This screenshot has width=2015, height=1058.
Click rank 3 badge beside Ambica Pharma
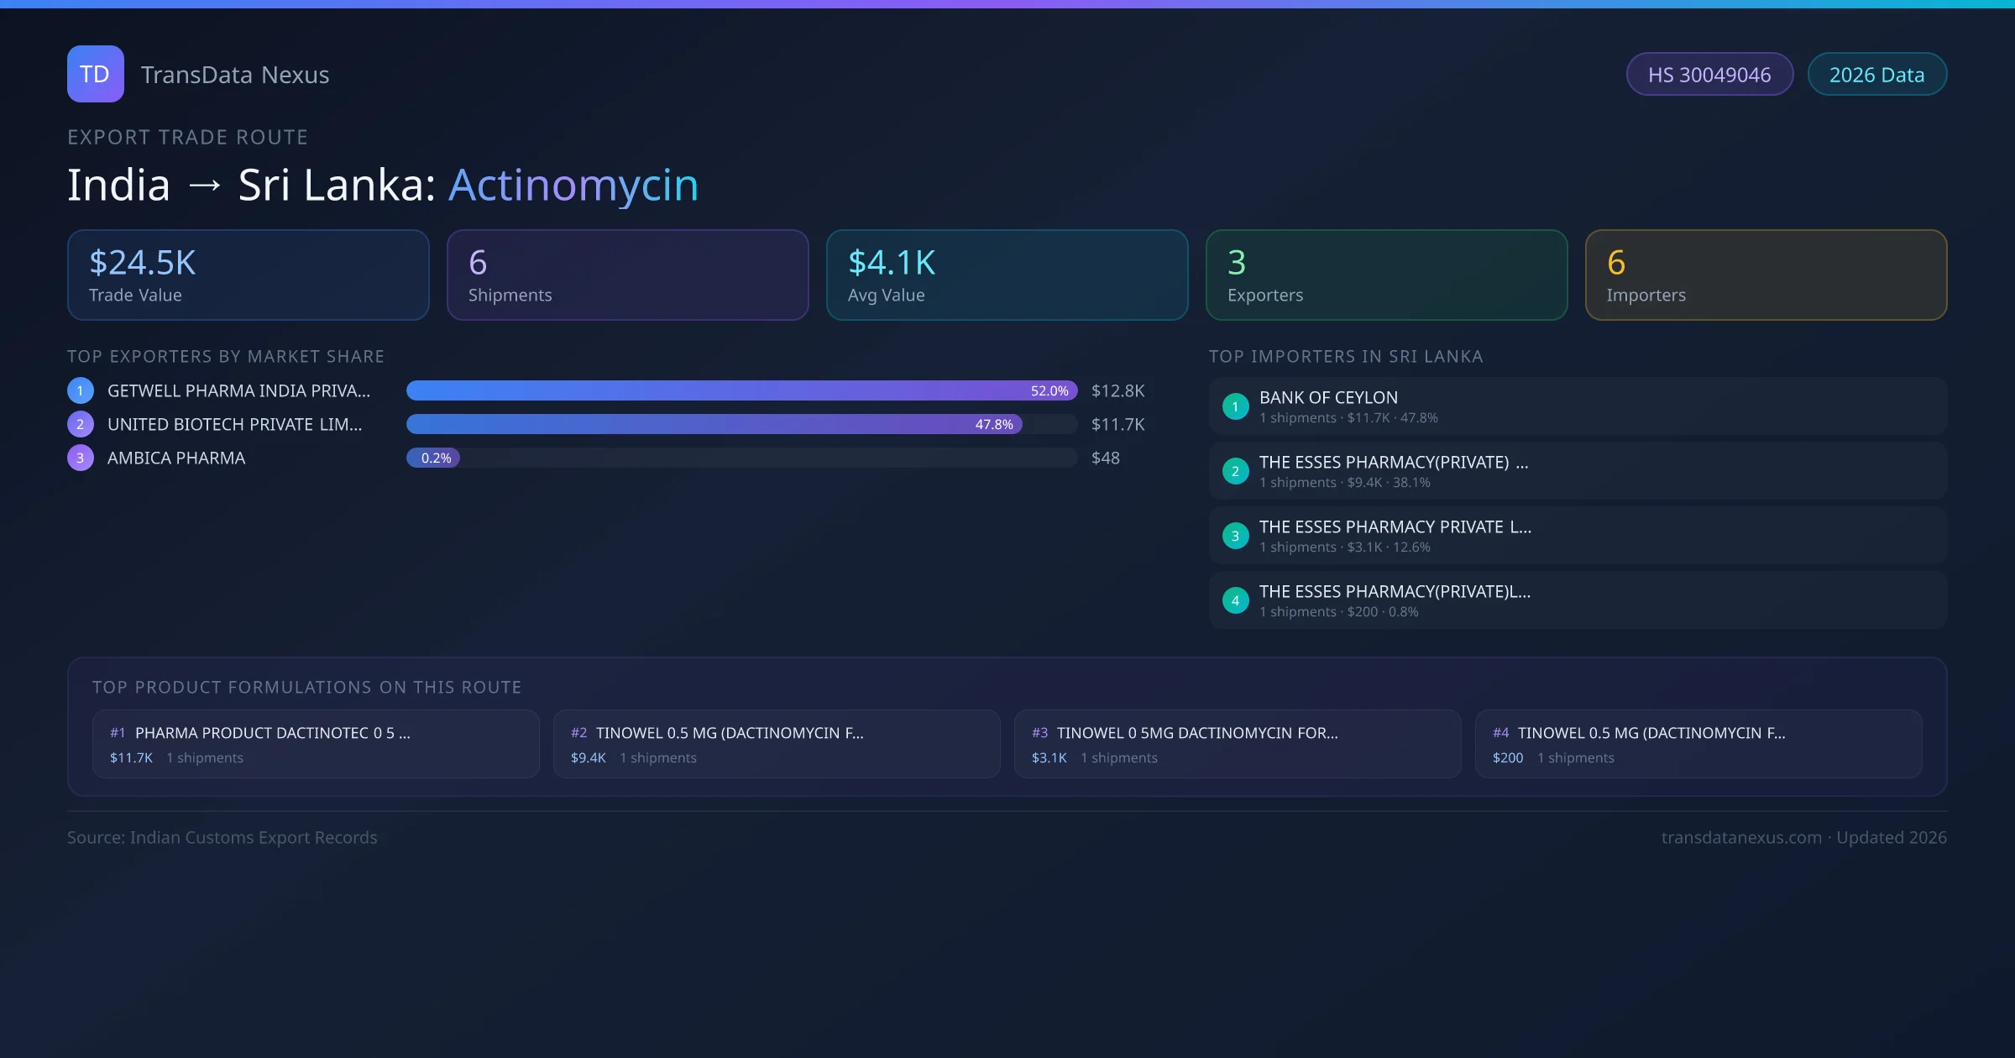(81, 458)
